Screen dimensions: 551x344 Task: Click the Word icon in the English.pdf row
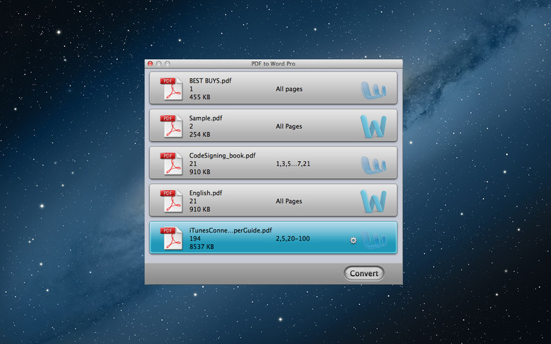click(373, 201)
